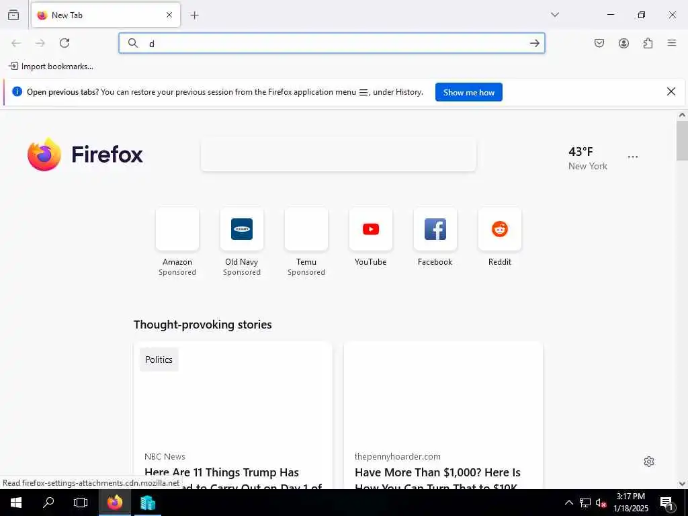The width and height of the screenshot is (688, 516).
Task: Open the clock showing 3:17 PM
Action: coord(631,503)
